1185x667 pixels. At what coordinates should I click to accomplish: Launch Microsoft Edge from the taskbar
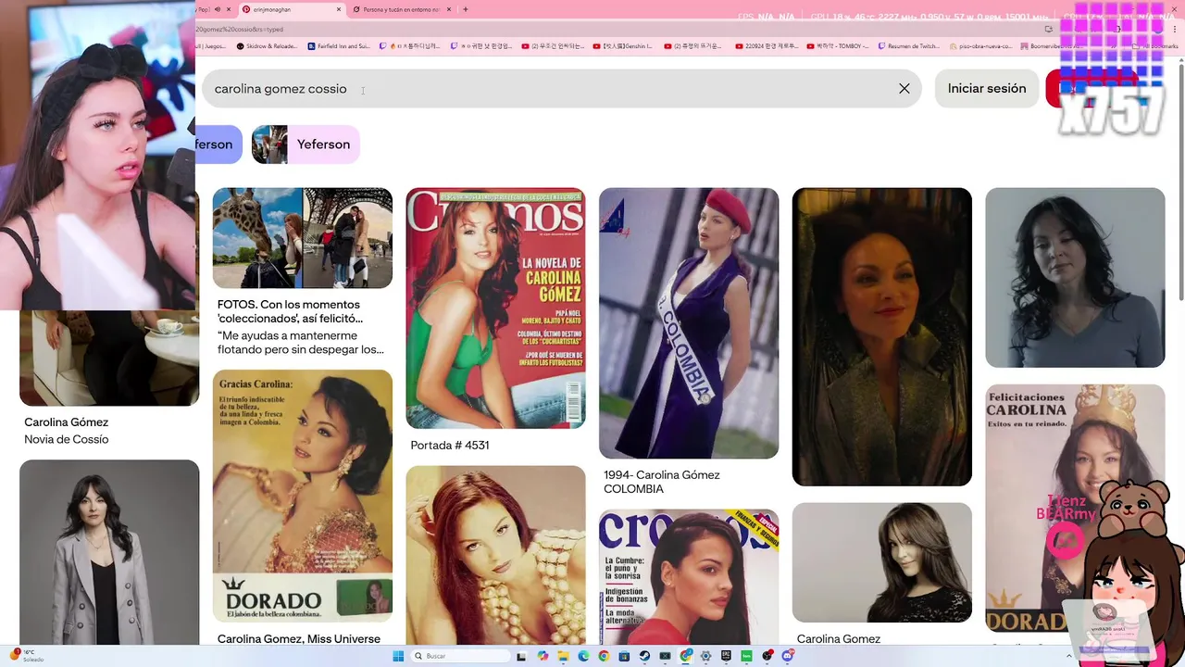(x=583, y=656)
